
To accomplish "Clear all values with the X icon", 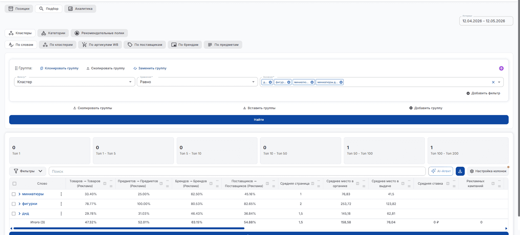I will 493,82.
